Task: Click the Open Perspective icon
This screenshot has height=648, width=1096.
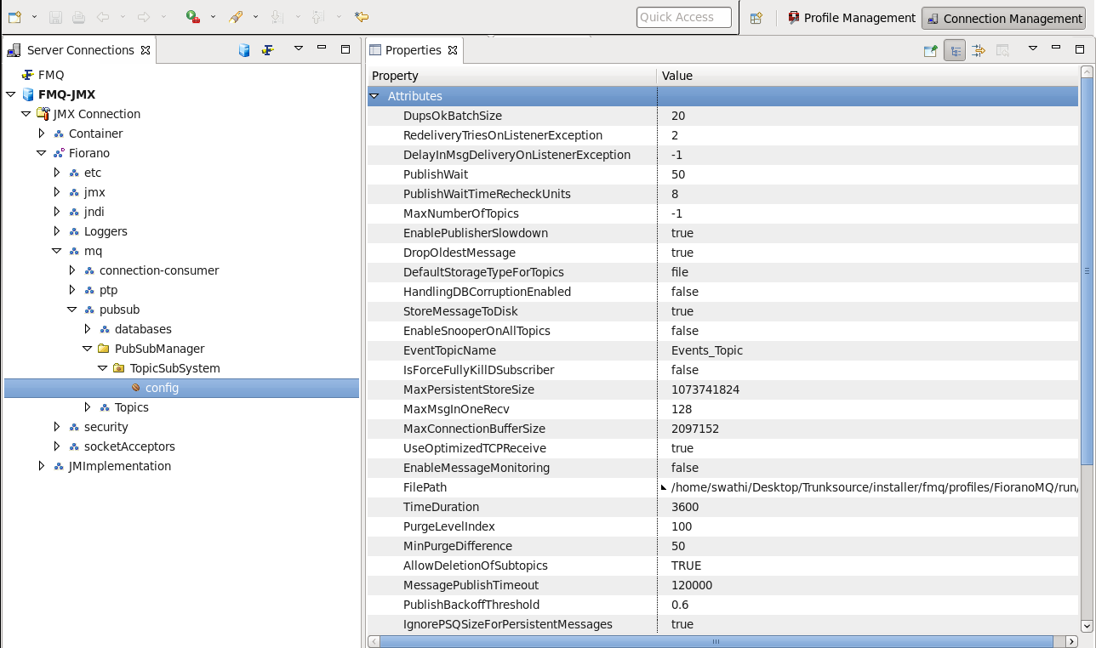Action: coord(756,18)
